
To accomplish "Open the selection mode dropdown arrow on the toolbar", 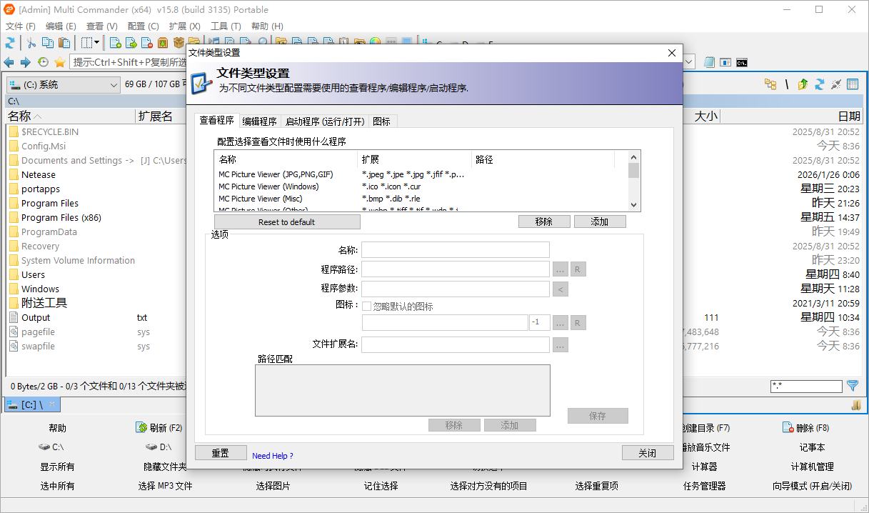I will 96,43.
